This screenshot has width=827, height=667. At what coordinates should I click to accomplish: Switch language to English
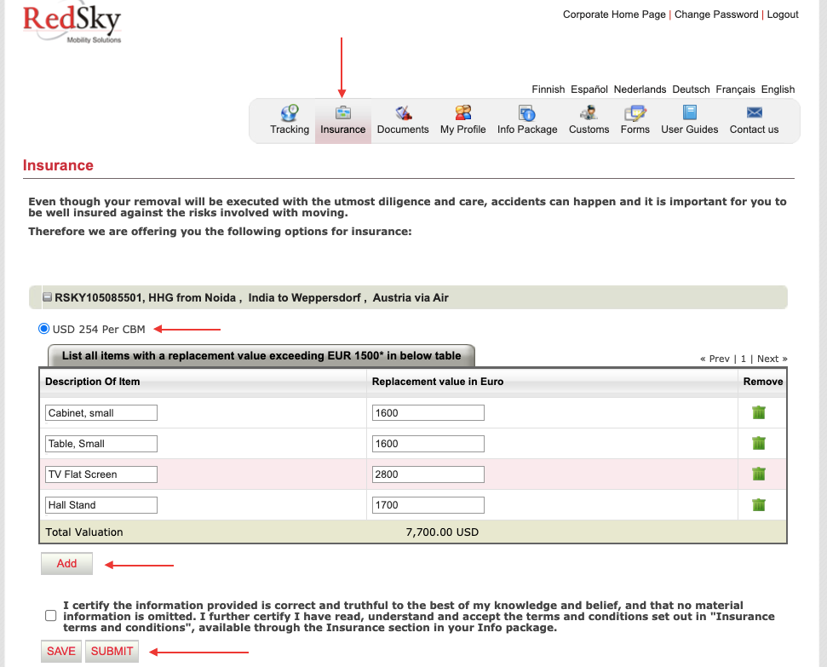(x=778, y=89)
